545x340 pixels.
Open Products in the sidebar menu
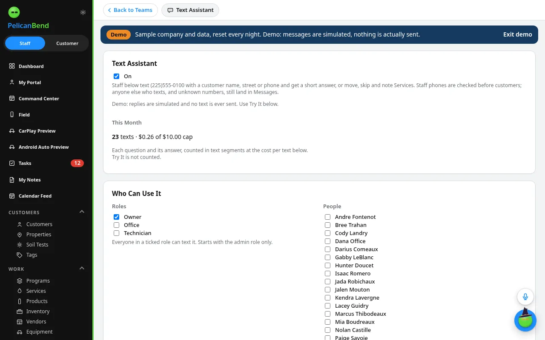coord(37,301)
